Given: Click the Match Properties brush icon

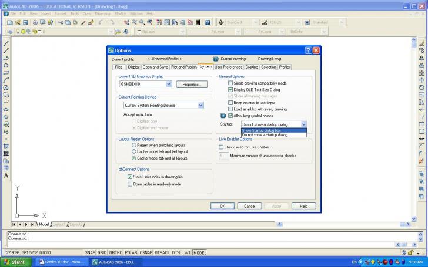Looking at the screenshot, I should click(91, 22).
